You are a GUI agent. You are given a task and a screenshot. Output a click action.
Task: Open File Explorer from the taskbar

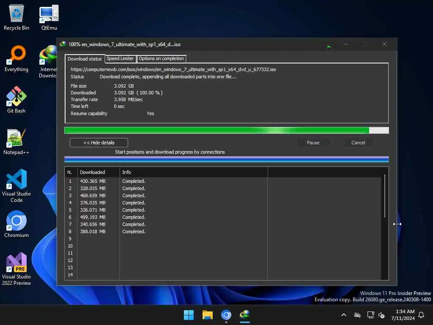pyautogui.click(x=207, y=315)
